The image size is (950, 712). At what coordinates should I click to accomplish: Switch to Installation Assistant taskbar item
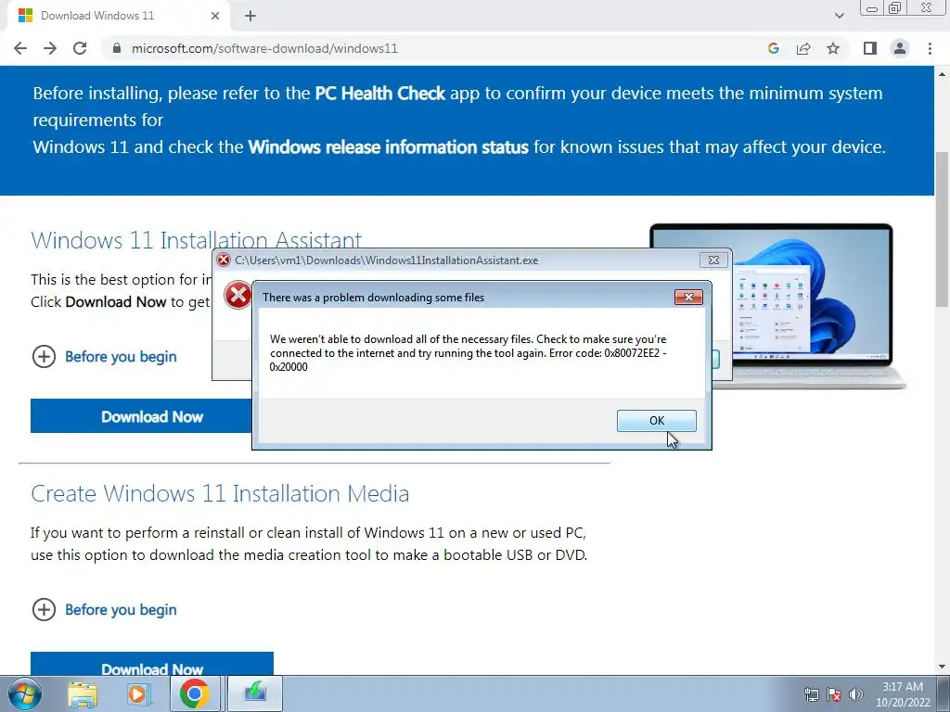pos(255,693)
